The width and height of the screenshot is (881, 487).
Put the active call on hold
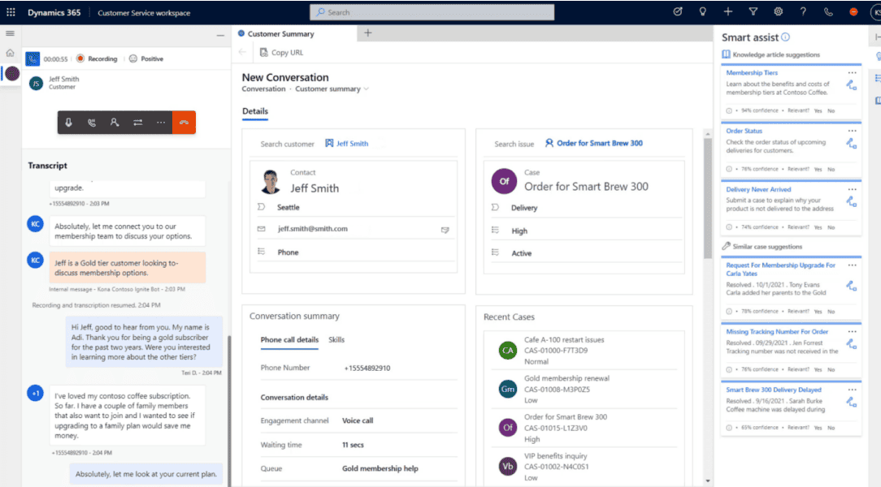[92, 123]
